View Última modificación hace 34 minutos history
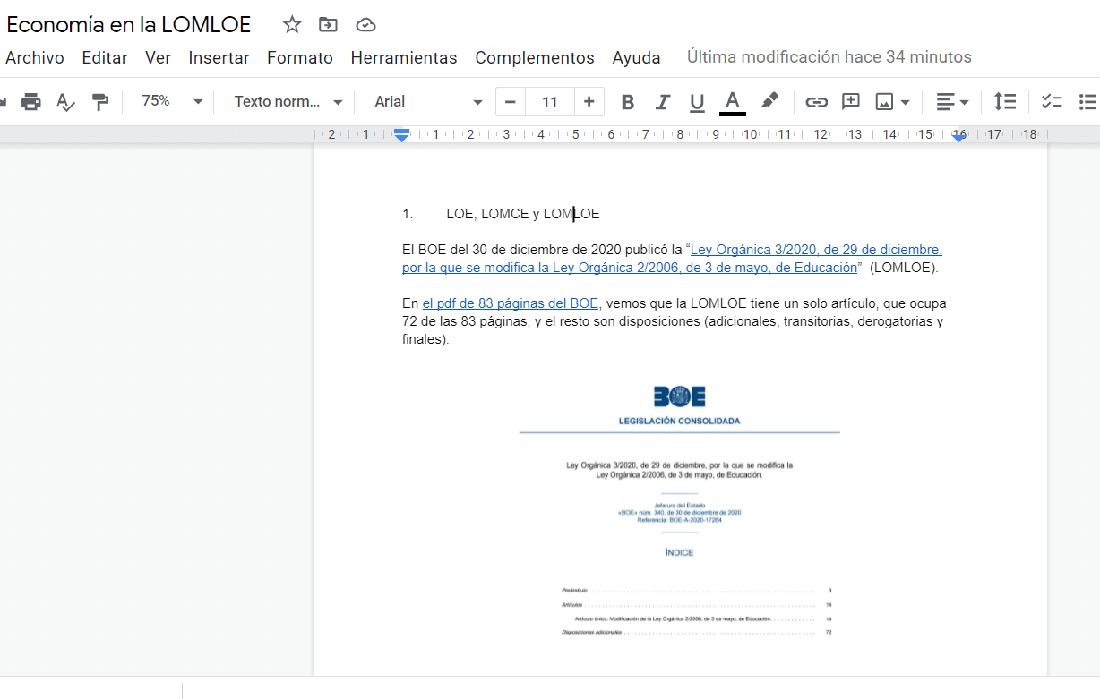 tap(829, 57)
